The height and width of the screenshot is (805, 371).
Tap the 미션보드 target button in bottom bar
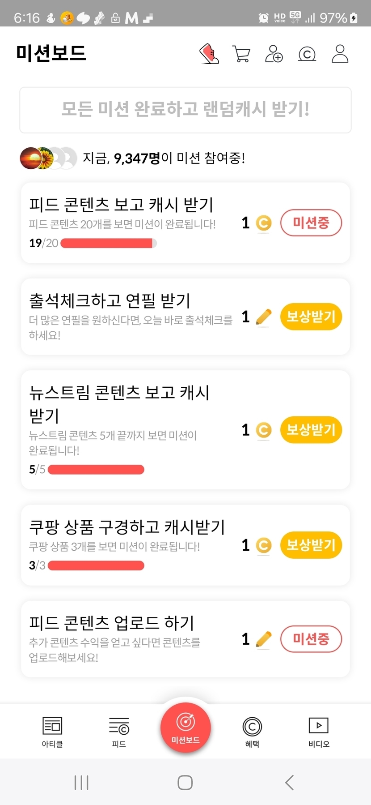click(x=185, y=727)
